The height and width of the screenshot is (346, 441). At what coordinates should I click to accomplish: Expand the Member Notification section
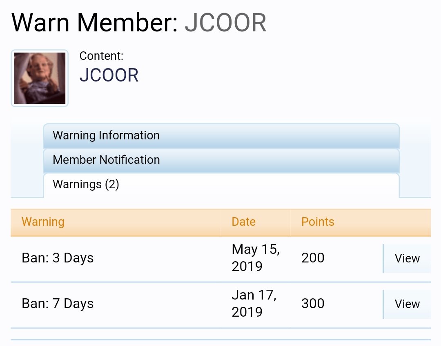[x=221, y=160]
